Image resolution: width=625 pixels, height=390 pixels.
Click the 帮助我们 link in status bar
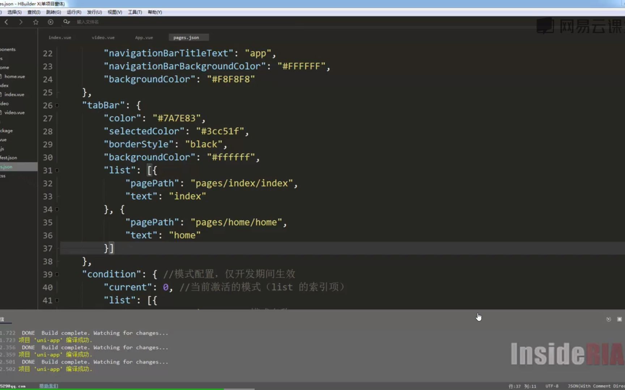48,386
